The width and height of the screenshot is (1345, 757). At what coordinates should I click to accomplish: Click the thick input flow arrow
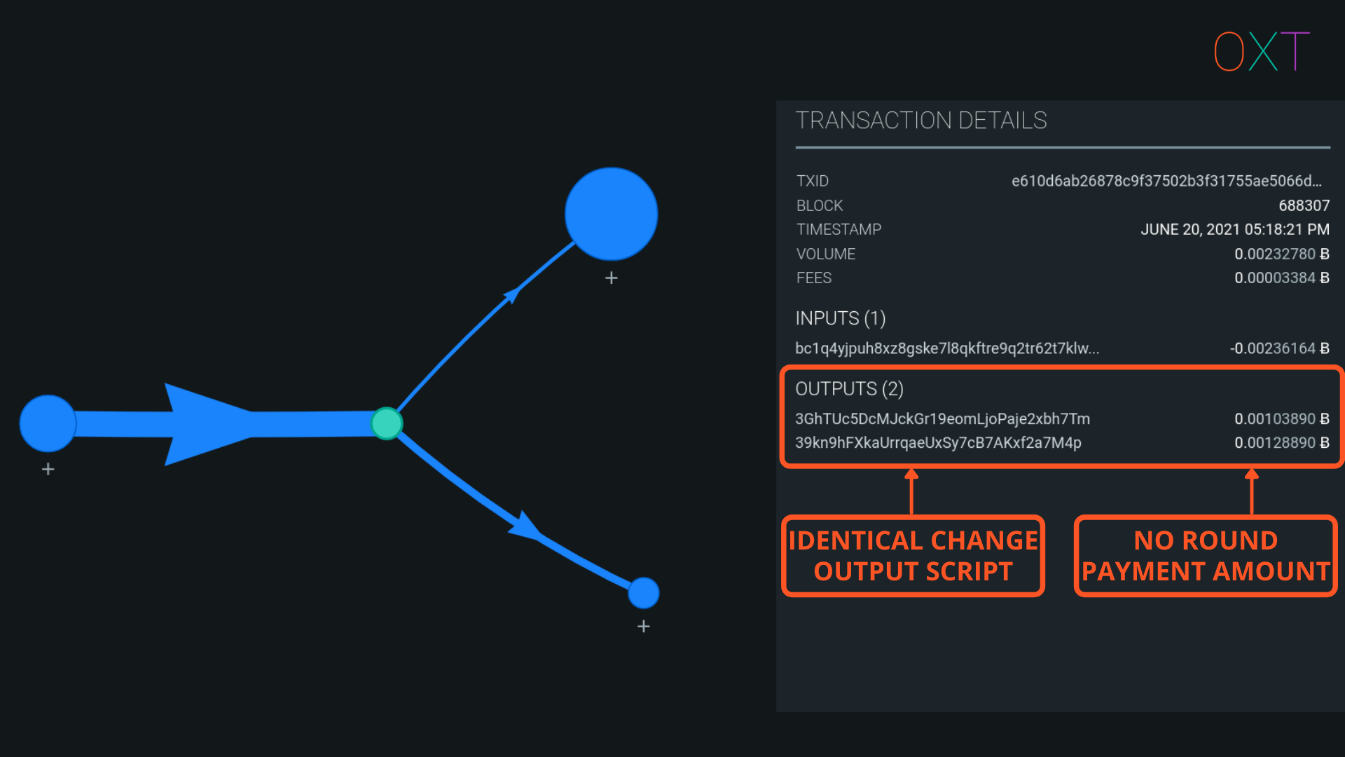coord(210,424)
